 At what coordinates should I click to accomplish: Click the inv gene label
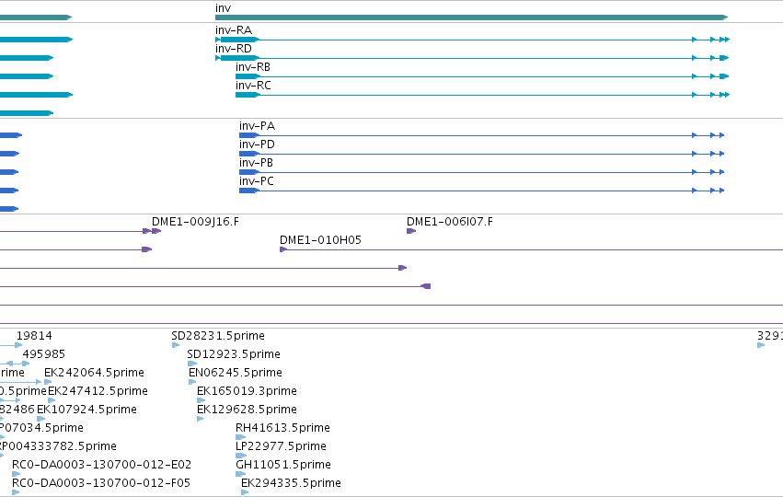click(224, 8)
